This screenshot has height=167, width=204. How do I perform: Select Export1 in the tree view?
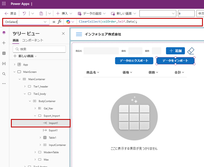pos(53,130)
